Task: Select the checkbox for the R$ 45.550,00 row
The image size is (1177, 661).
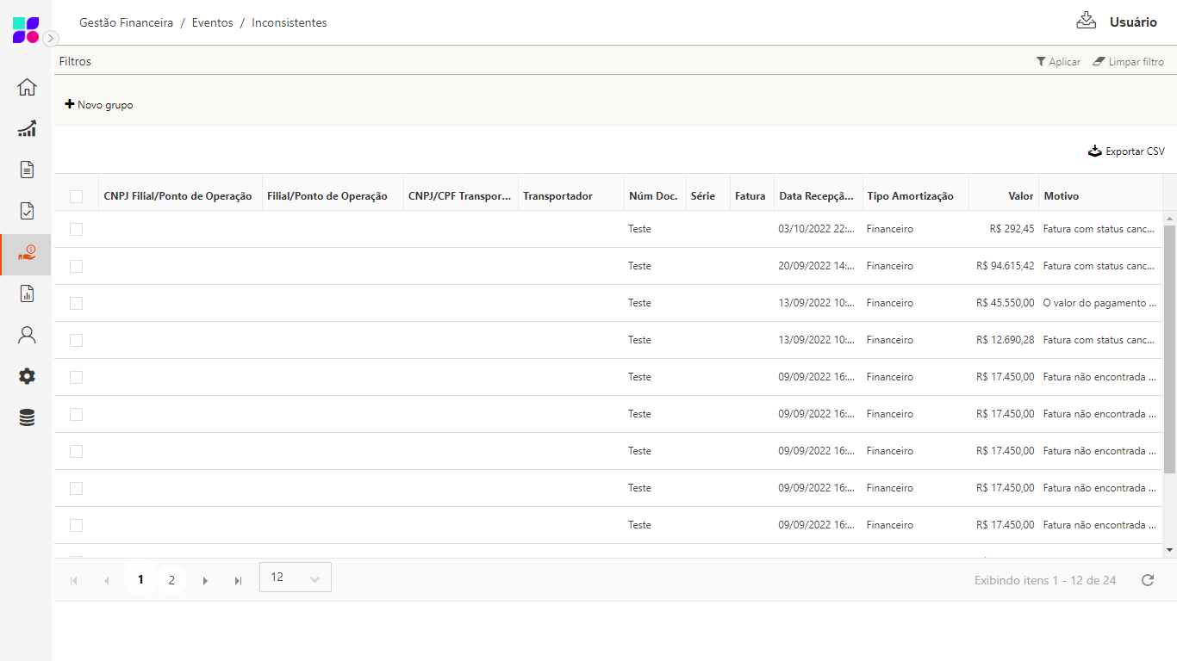Action: tap(76, 303)
